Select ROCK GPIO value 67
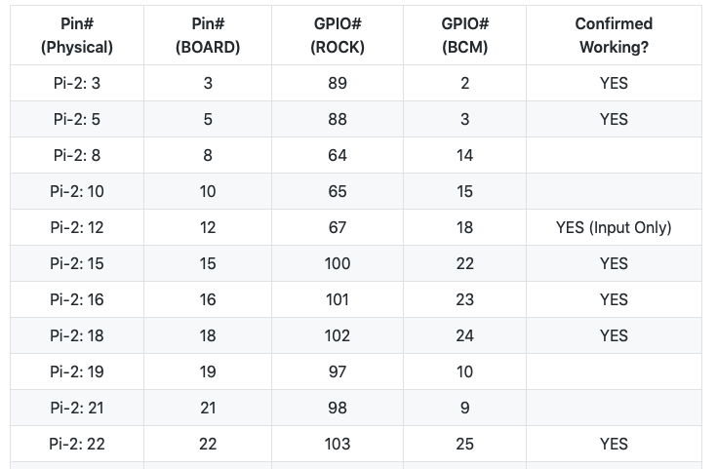 (338, 228)
